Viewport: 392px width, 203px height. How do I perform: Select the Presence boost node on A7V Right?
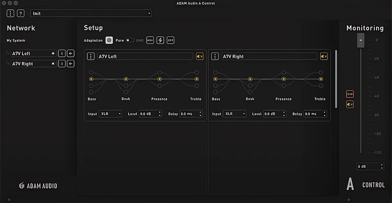284,73
